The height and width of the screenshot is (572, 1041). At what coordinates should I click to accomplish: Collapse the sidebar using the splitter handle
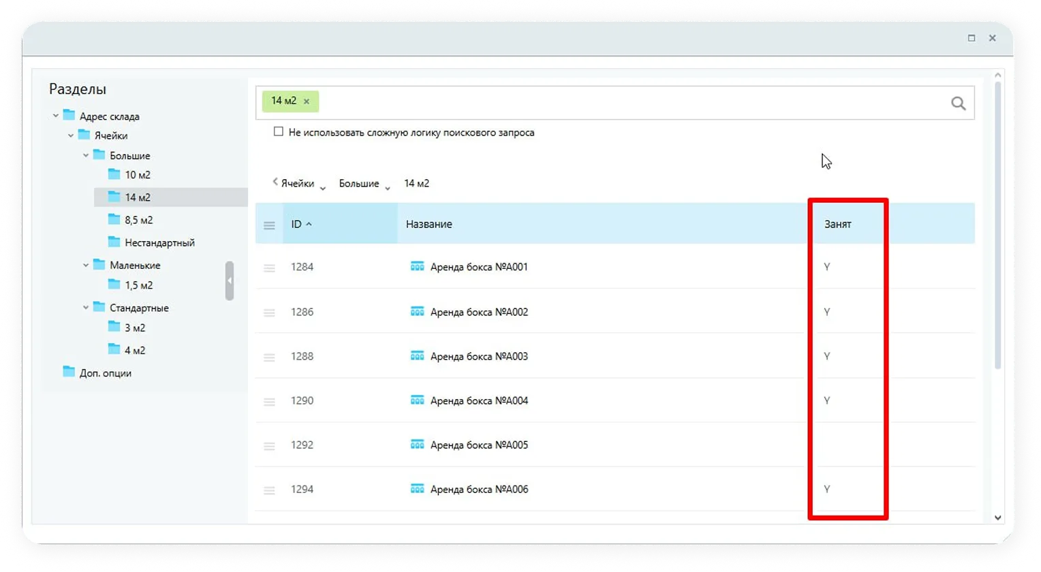[x=230, y=281]
